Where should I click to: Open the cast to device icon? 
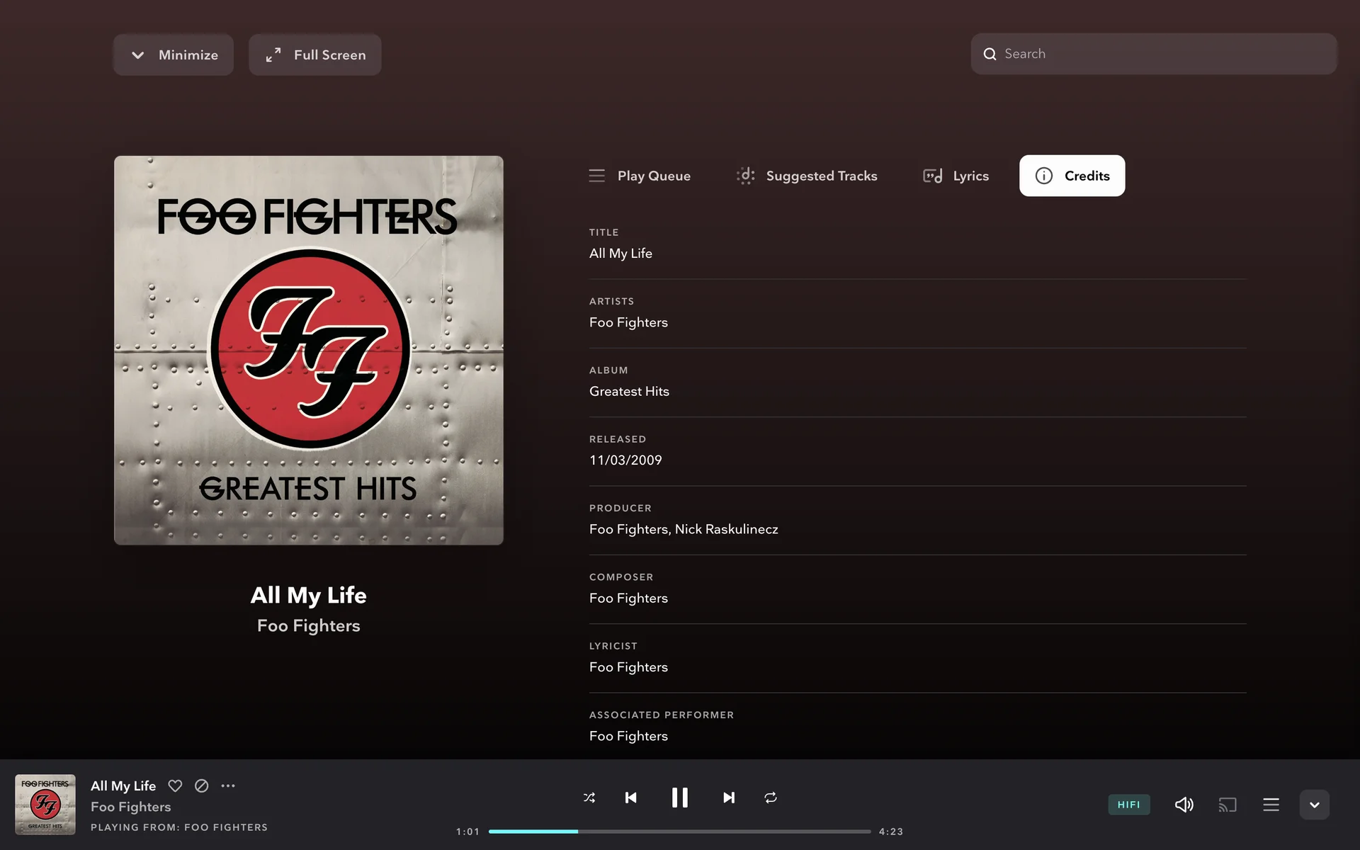tap(1228, 805)
